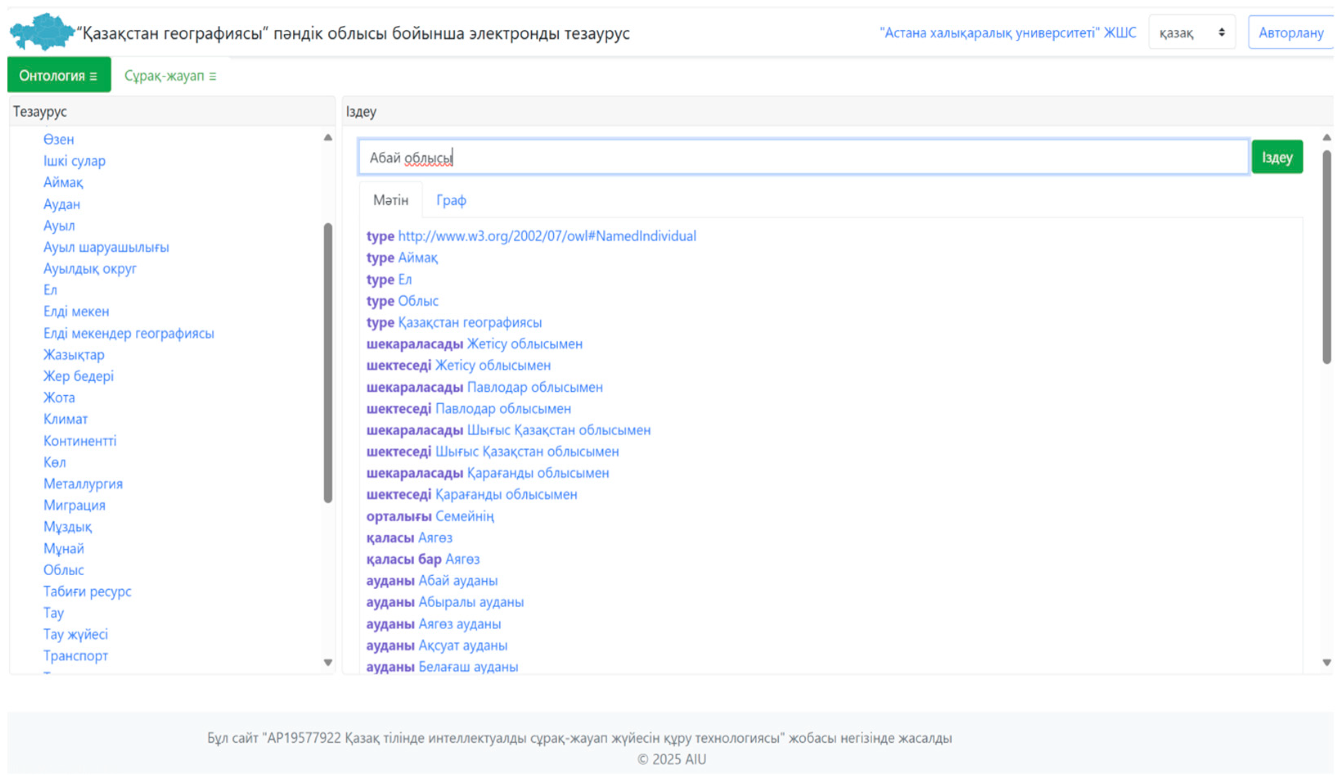Select the Мәтін tab
This screenshot has width=1343, height=784.
[x=391, y=201]
